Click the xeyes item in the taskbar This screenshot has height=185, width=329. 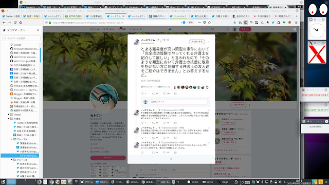[x=208, y=182]
